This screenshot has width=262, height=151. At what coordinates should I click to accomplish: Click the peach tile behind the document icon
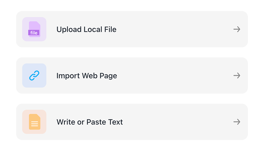click(x=34, y=122)
